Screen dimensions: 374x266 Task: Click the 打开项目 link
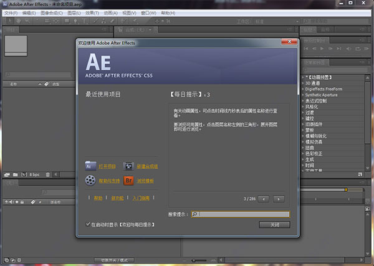coord(107,166)
